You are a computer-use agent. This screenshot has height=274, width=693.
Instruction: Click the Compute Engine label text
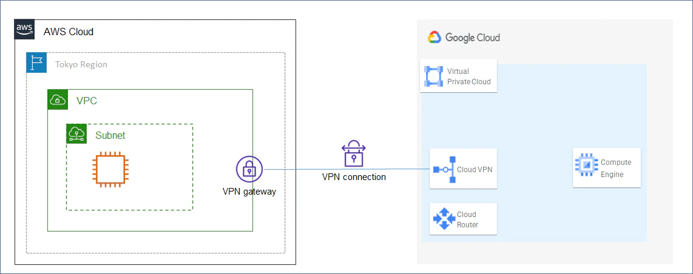616,168
